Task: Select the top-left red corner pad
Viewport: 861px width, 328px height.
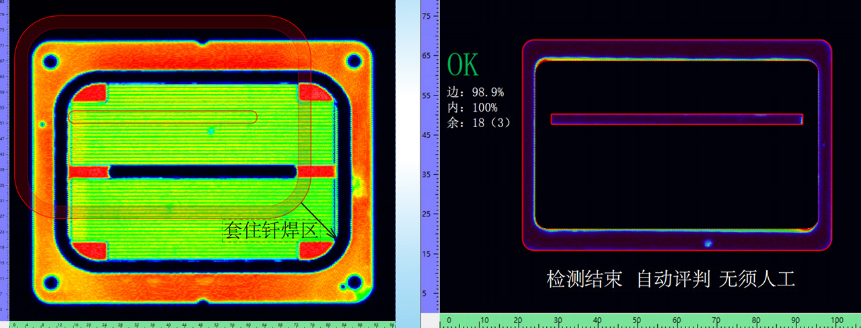Action: 92,93
